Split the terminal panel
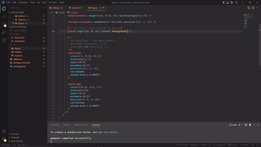Image resolution: width=261 pixels, height=147 pixels. point(246,125)
